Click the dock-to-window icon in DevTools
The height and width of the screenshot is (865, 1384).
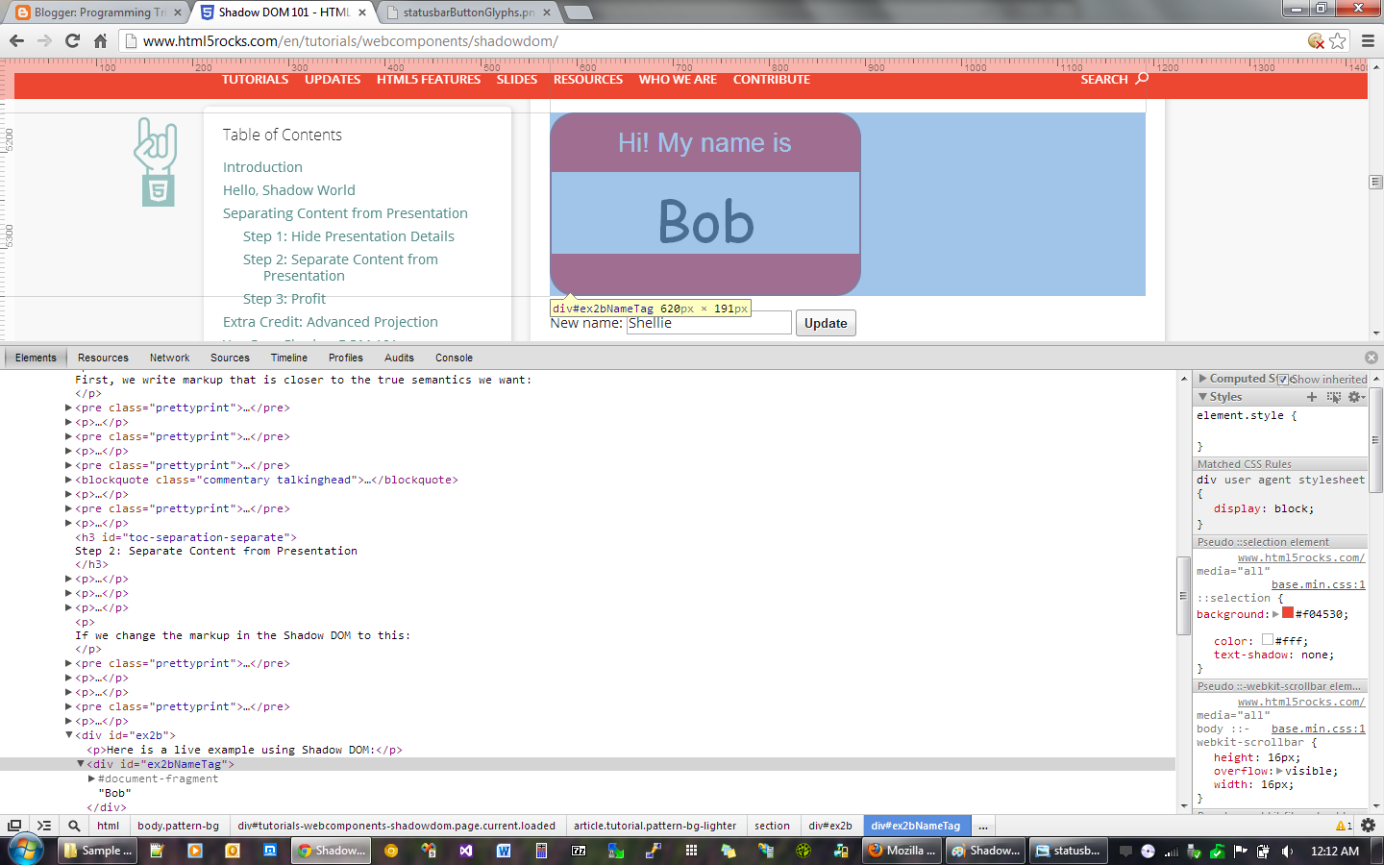tap(14, 826)
